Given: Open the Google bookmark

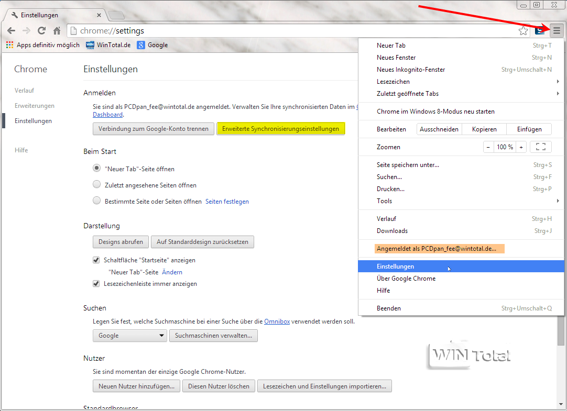Looking at the screenshot, I should tap(152, 45).
